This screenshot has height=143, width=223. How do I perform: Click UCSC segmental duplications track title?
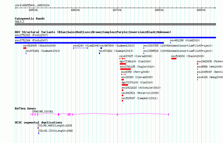[x=39, y=122]
